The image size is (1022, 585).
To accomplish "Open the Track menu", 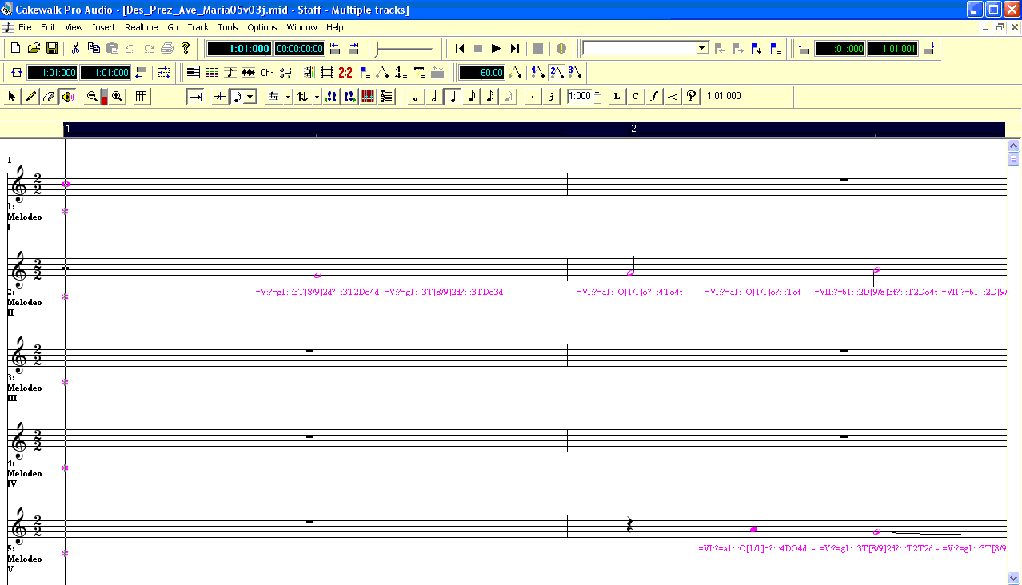I will click(198, 27).
